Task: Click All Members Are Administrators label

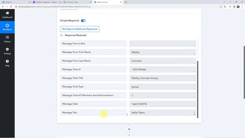Action: pyautogui.click(x=93, y=95)
